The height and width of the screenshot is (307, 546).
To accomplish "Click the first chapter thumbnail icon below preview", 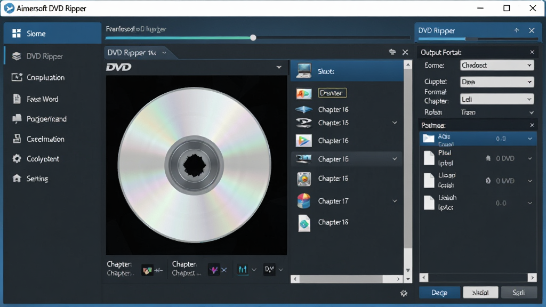I will [147, 270].
